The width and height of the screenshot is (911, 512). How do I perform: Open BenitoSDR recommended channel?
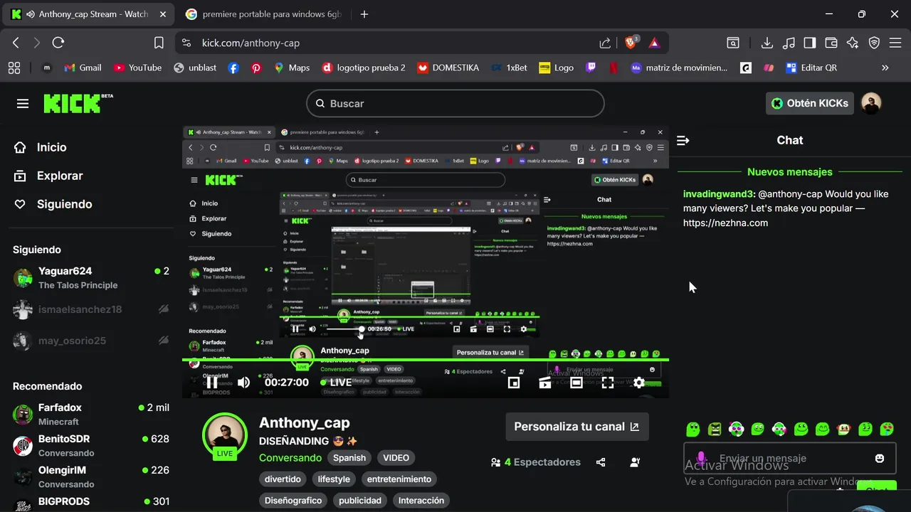click(91, 445)
